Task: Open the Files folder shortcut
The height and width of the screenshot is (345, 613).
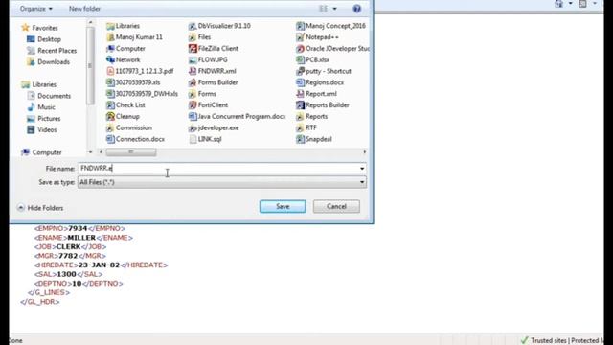Action: [200, 37]
